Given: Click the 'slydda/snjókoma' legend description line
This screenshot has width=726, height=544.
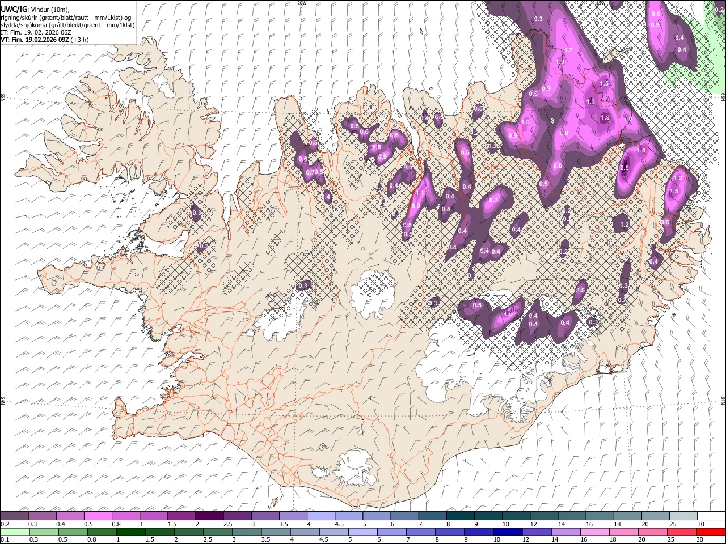Looking at the screenshot, I should (68, 25).
